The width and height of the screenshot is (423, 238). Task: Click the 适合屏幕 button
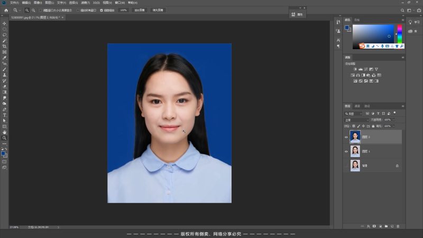pyautogui.click(x=140, y=10)
